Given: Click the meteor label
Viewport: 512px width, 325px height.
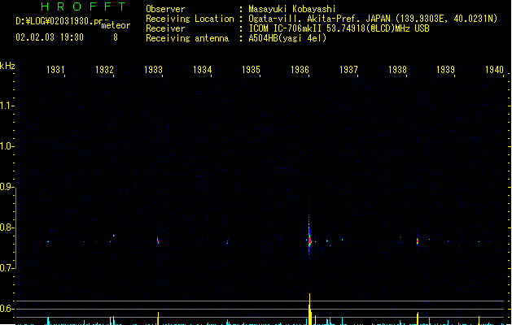Looking at the screenshot, I should (116, 25).
